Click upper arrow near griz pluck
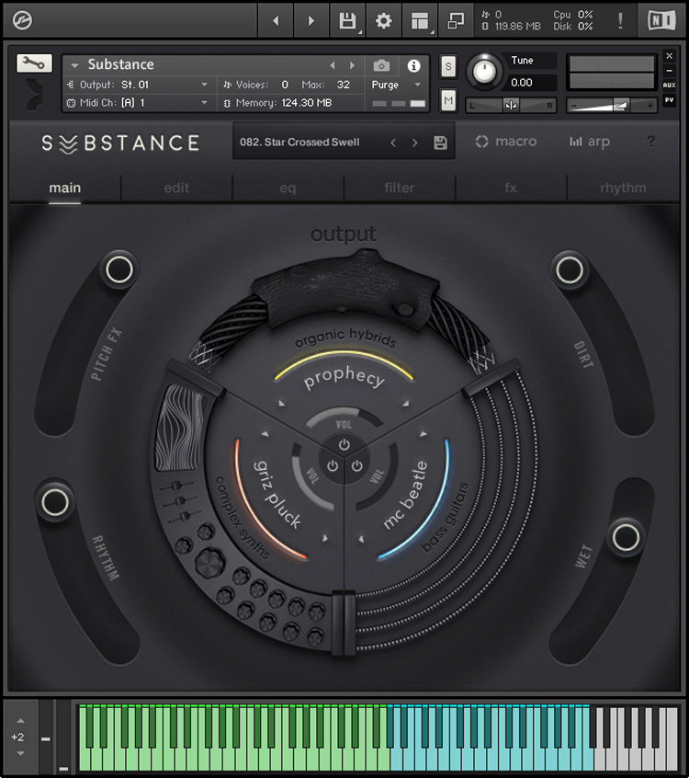The height and width of the screenshot is (778, 689). 265,434
